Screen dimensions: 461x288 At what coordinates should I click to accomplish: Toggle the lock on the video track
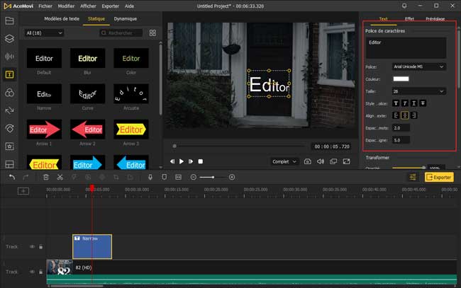(40, 272)
